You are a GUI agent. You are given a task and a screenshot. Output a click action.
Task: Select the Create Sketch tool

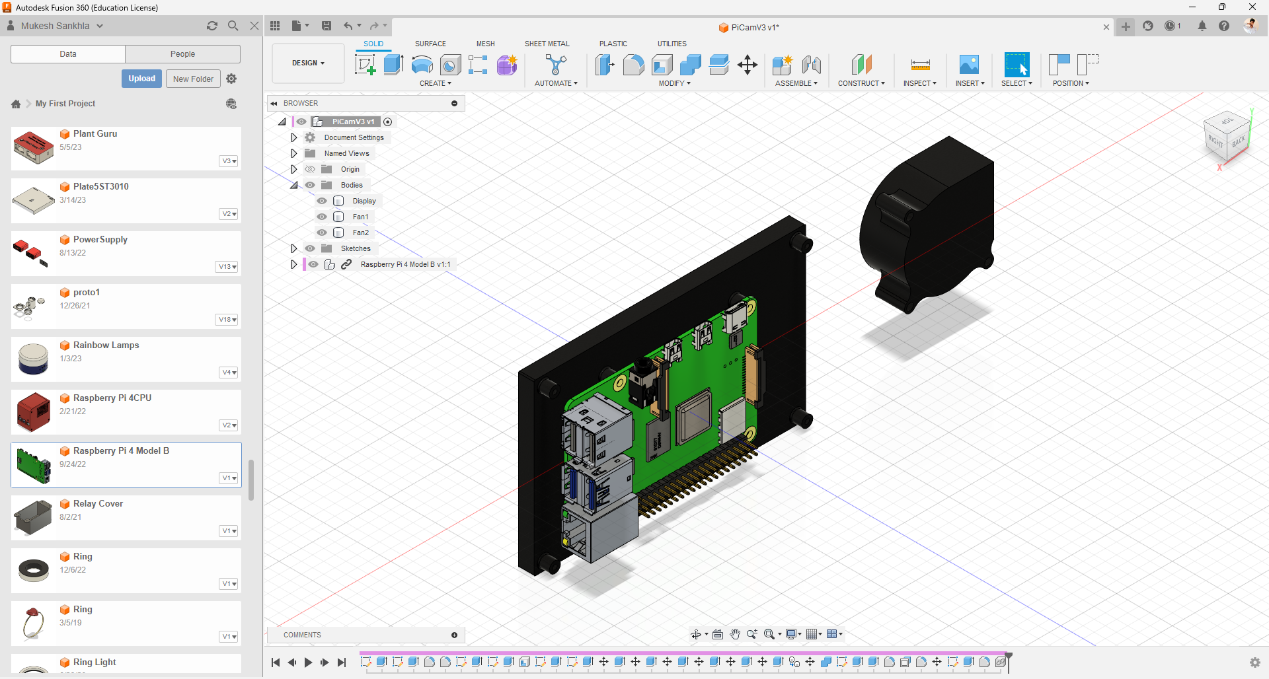(x=365, y=64)
